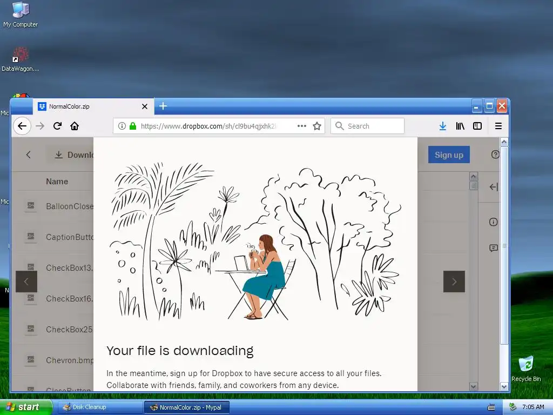Collapse the Dropbox right side panel
The image size is (553, 415).
click(x=494, y=187)
